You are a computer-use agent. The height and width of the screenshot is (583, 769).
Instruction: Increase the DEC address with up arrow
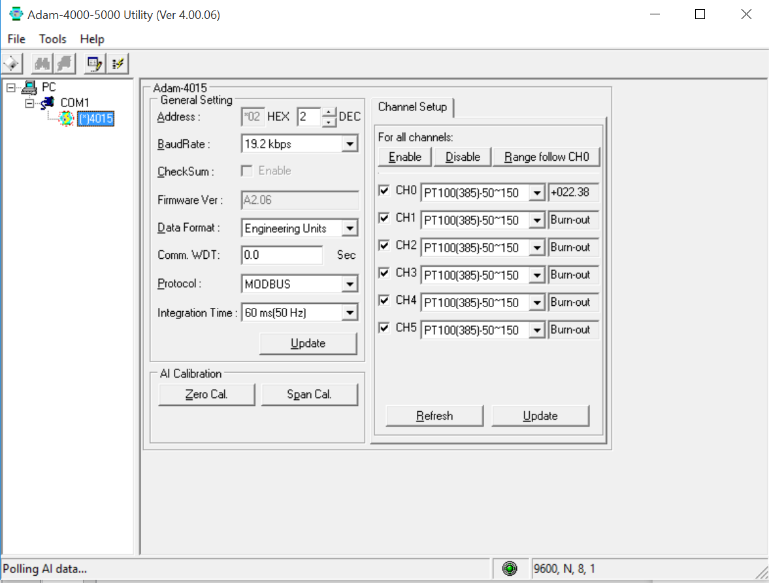329,112
